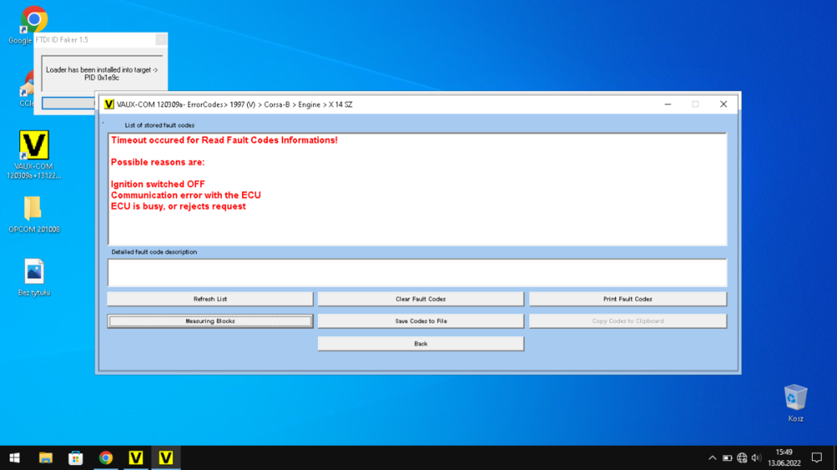Image resolution: width=837 pixels, height=470 pixels.
Task: Click the Windows Start button
Action: coord(14,457)
